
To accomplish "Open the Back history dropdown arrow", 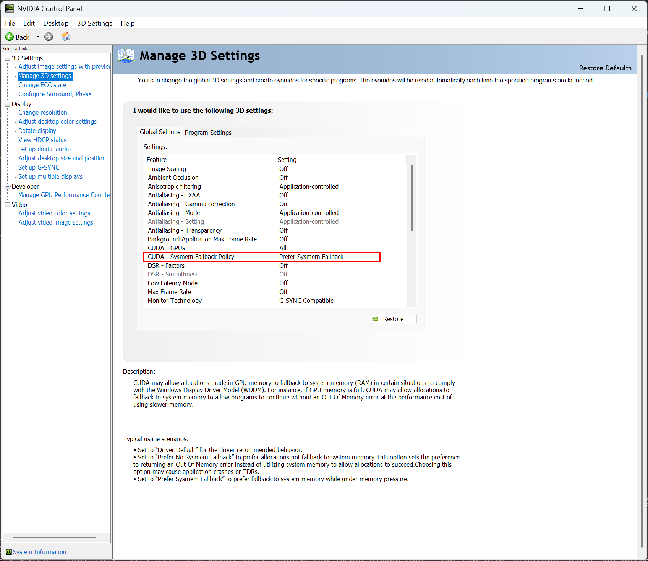I will point(38,37).
